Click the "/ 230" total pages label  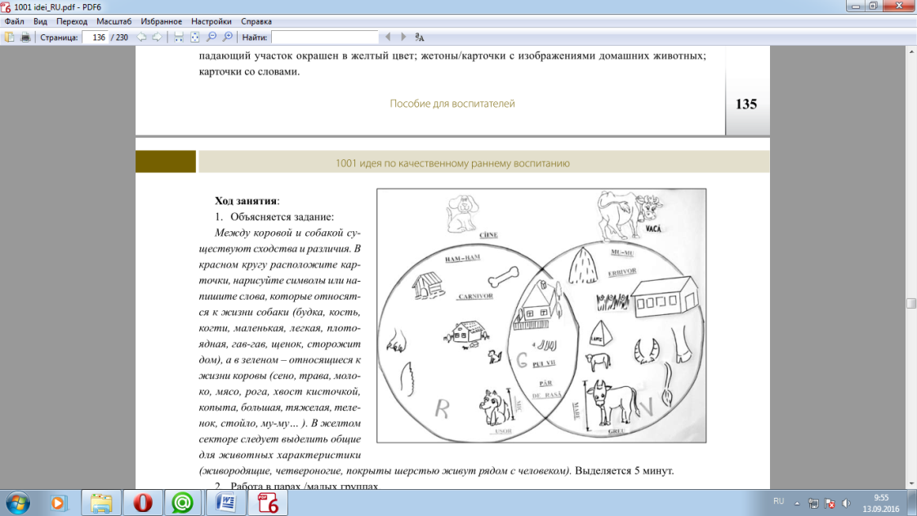click(x=120, y=37)
